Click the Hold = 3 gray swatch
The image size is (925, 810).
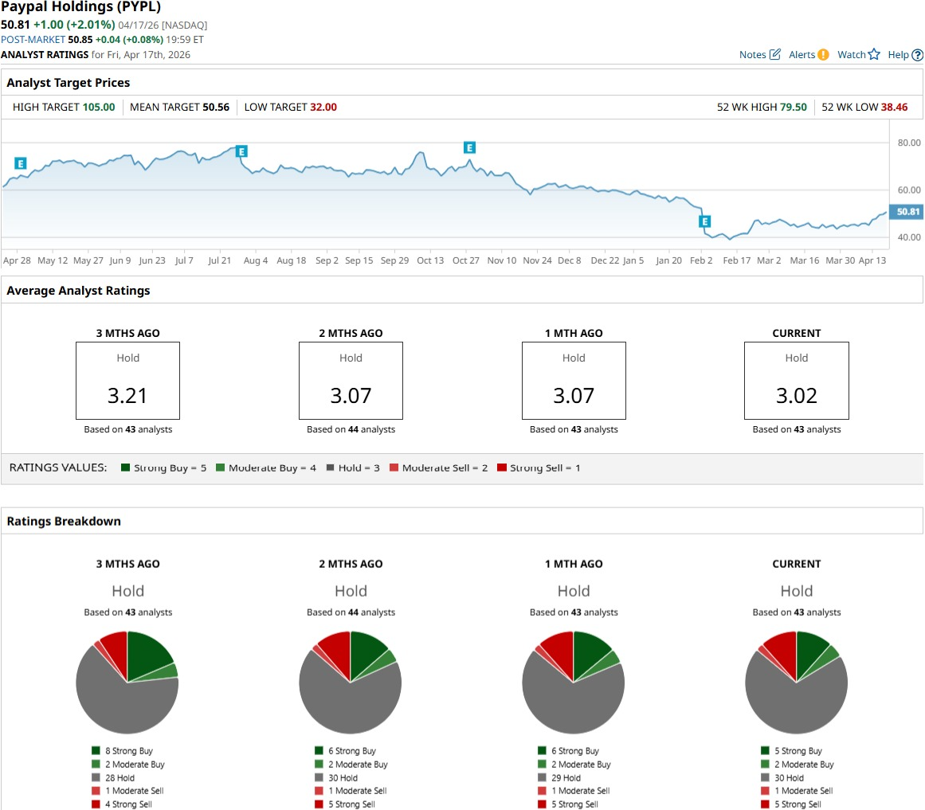click(x=331, y=468)
